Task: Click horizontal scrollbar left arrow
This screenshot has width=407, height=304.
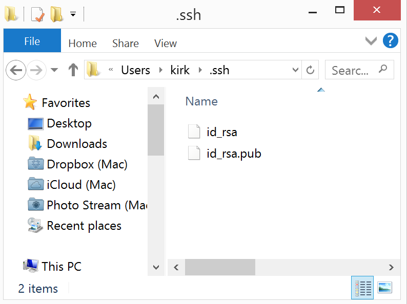Action: [x=176, y=267]
